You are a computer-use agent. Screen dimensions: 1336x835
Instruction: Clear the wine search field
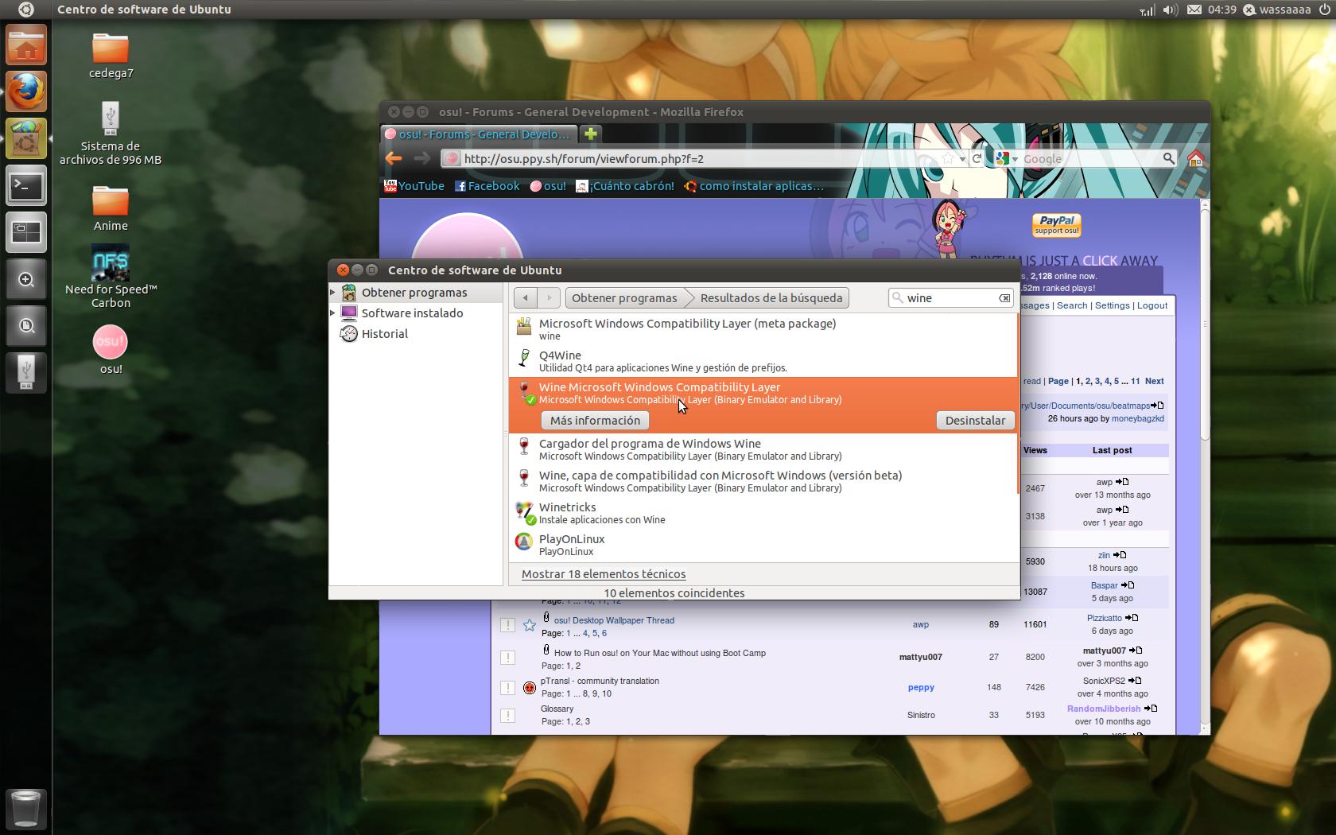pos(1004,297)
